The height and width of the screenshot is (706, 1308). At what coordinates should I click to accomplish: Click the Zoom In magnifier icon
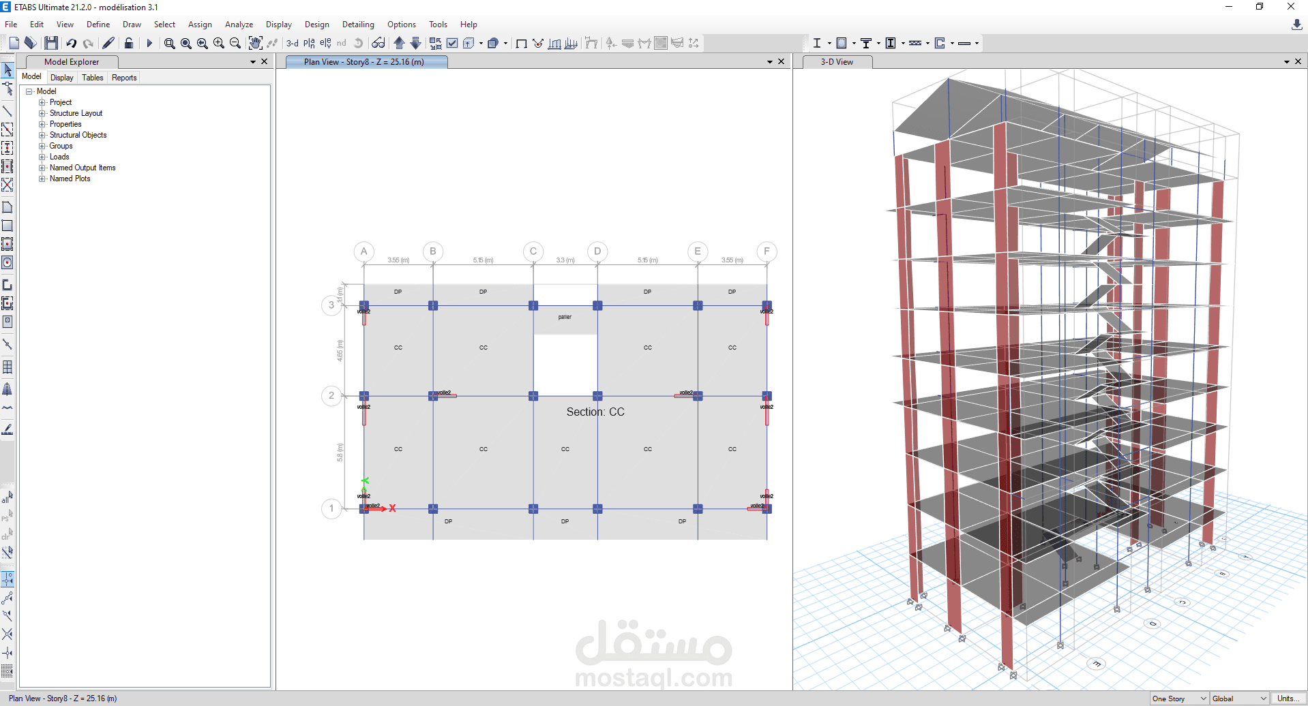point(219,43)
